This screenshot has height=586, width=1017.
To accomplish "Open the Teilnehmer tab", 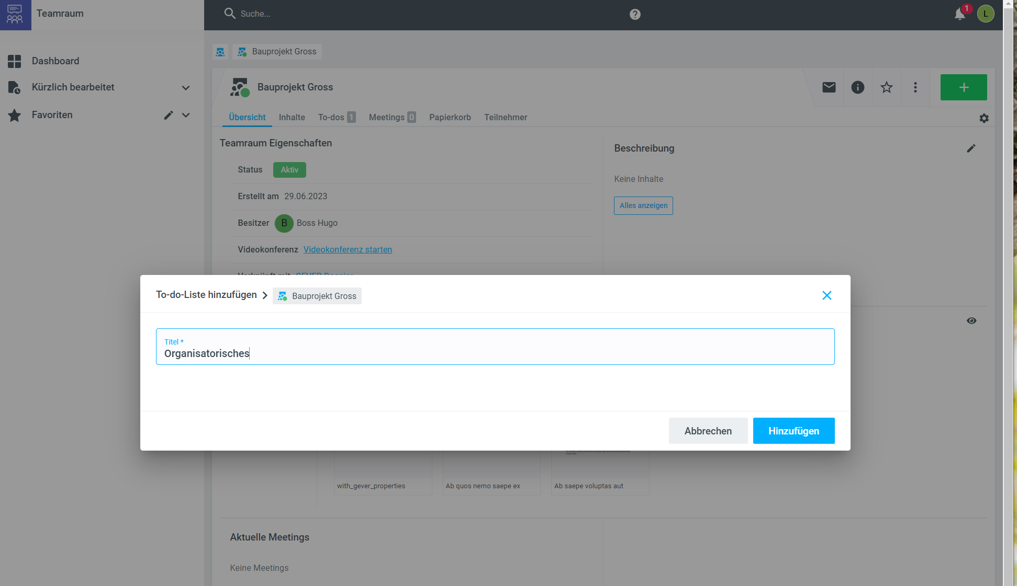I will [x=505, y=117].
